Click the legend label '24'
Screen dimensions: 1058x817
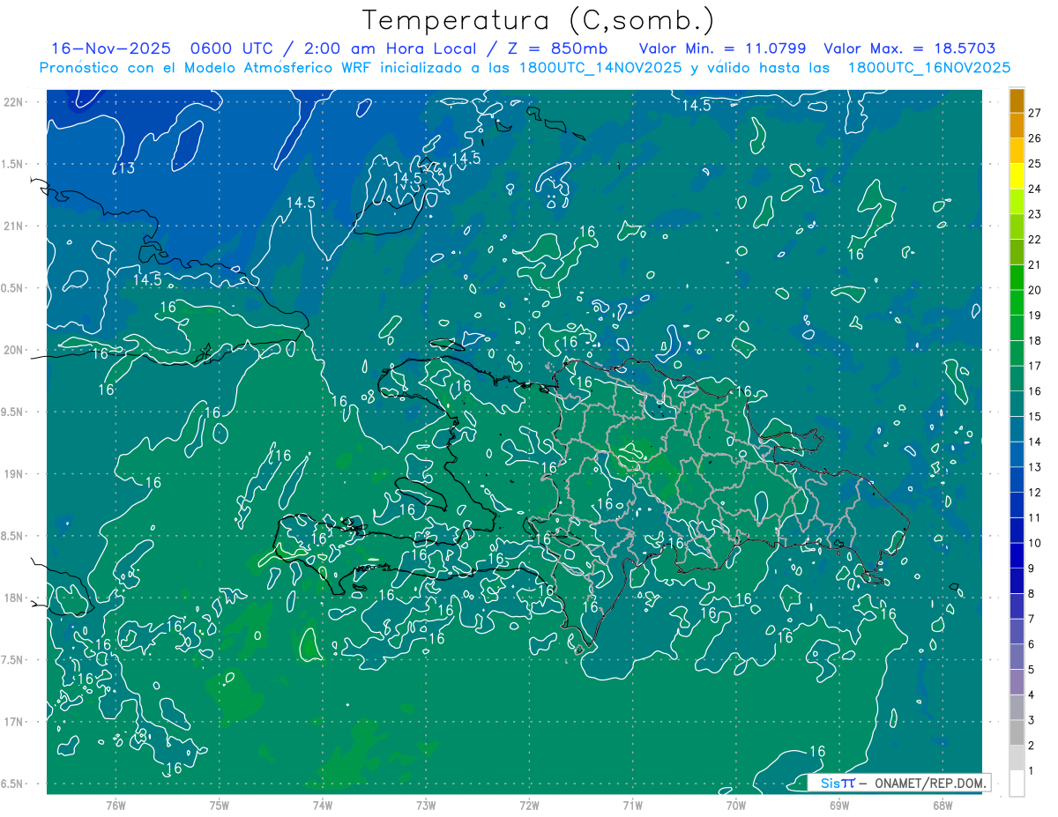pos(1035,189)
